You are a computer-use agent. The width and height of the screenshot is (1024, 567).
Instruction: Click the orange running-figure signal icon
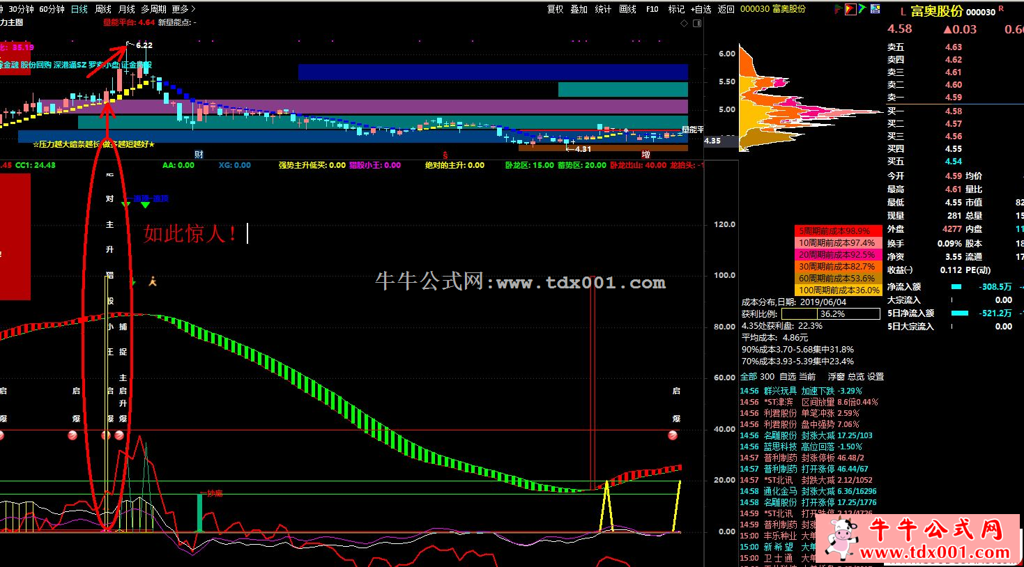coord(153,281)
